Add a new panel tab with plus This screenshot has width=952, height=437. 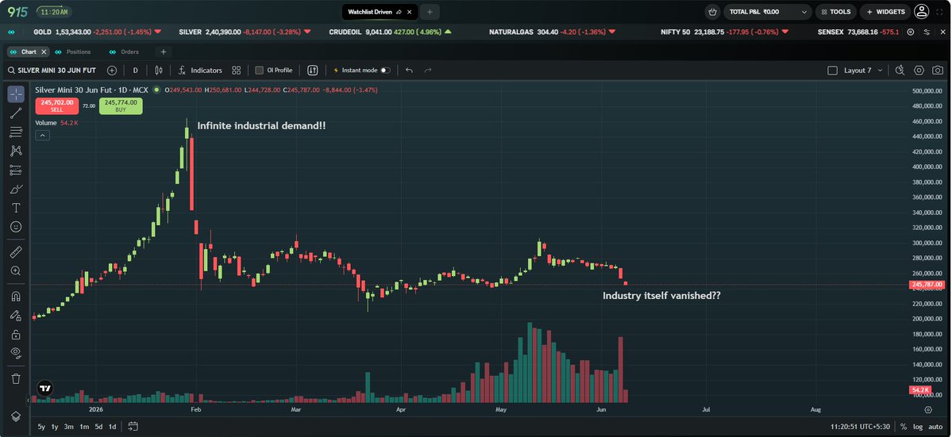(x=164, y=52)
